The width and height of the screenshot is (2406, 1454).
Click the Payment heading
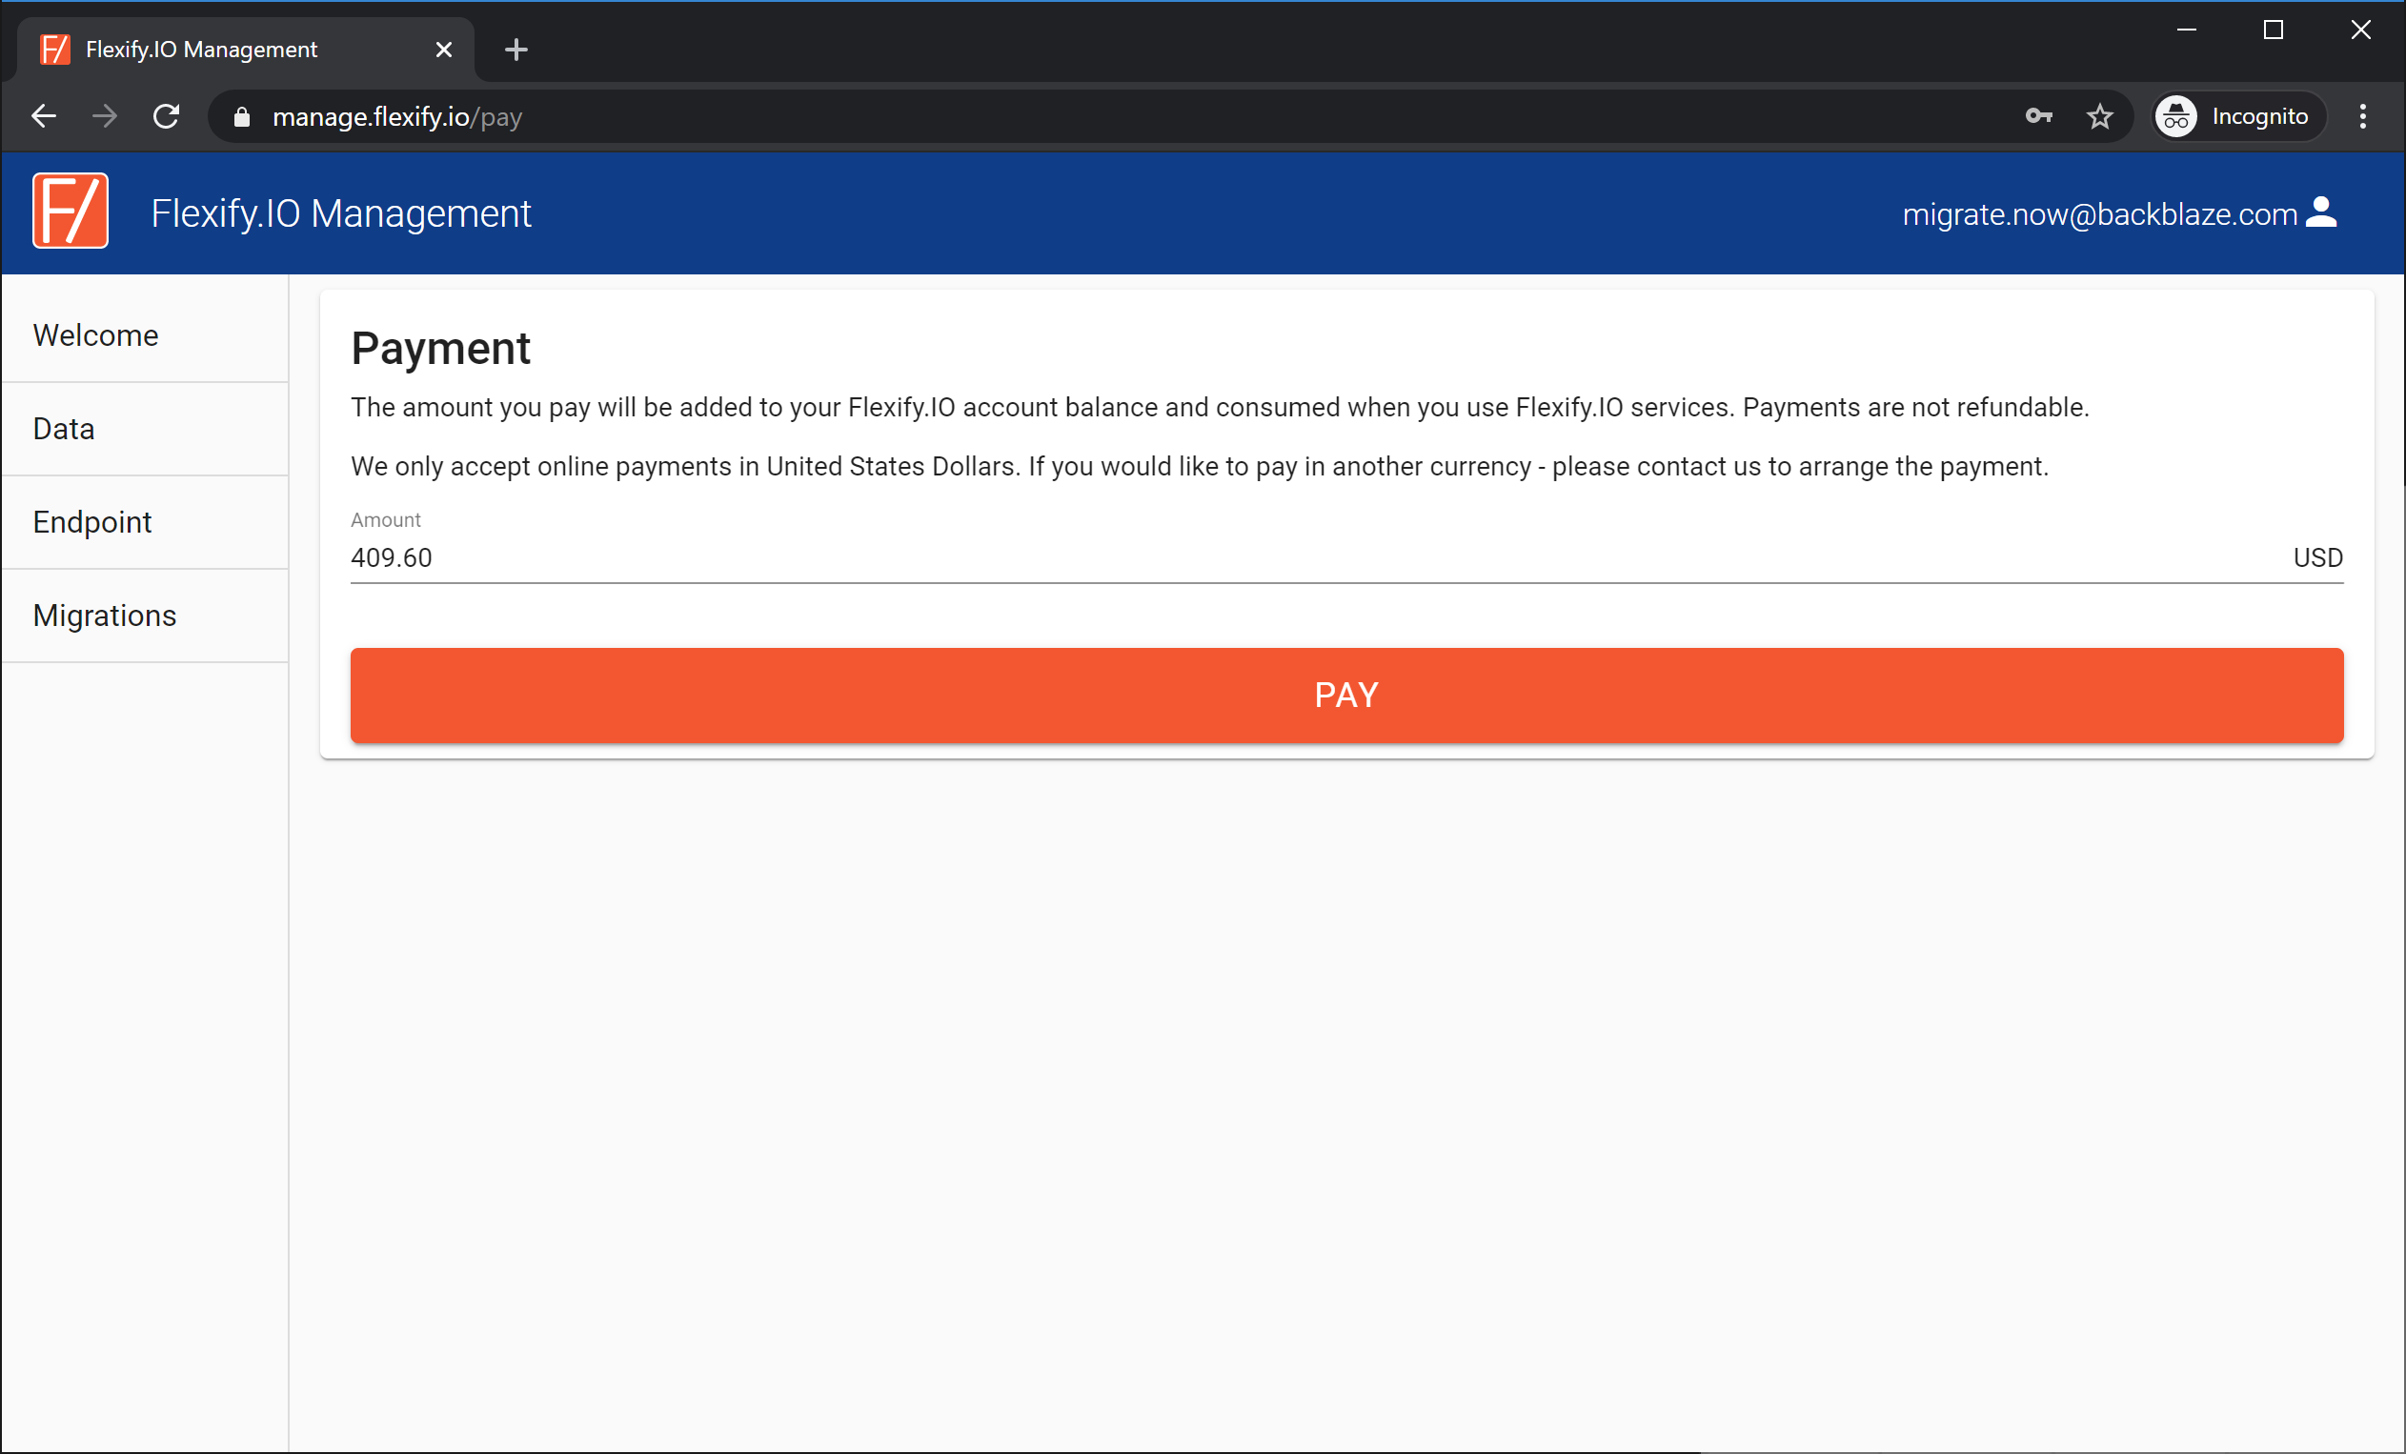tap(440, 349)
